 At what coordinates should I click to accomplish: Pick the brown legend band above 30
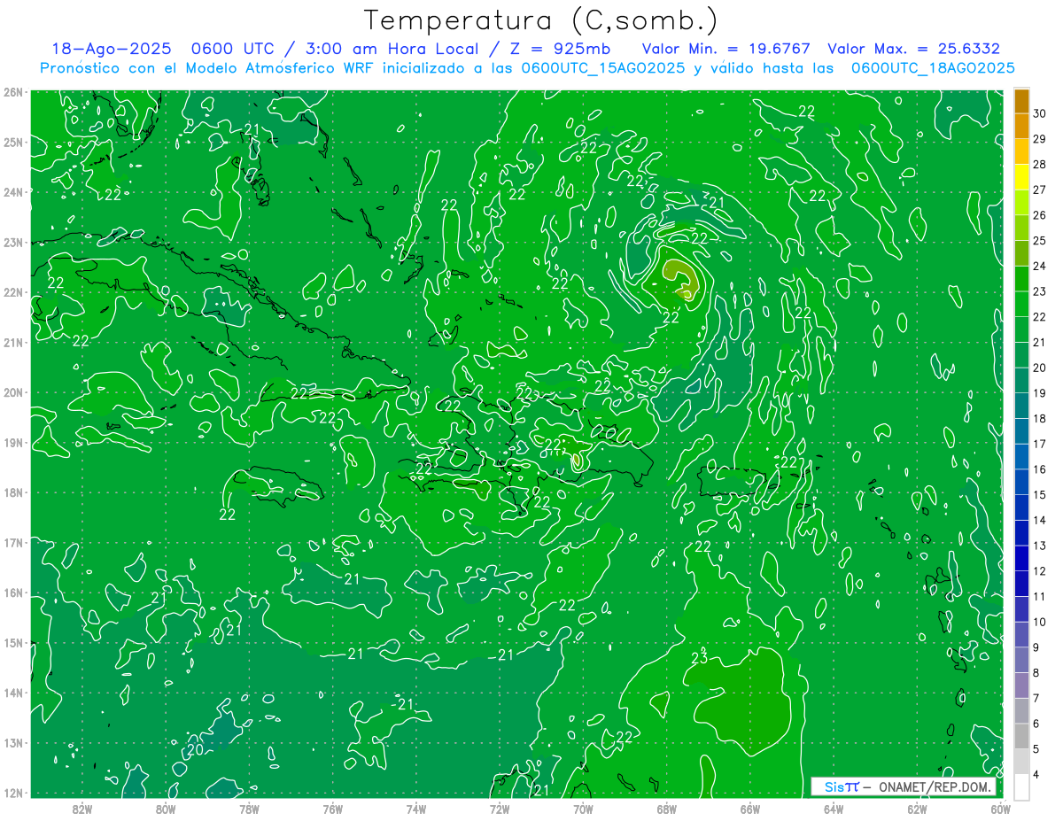(1021, 101)
